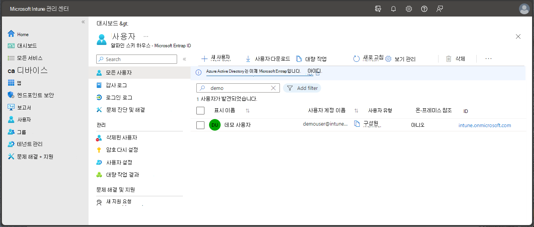
Task: Click the Add filter button
Action: coord(302,88)
